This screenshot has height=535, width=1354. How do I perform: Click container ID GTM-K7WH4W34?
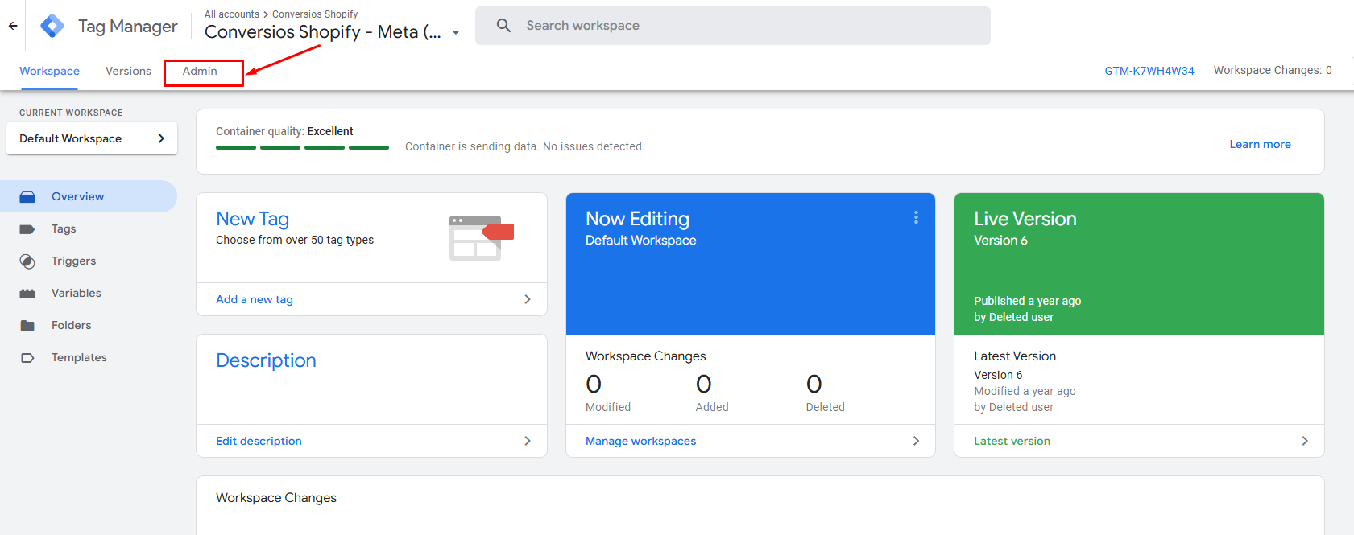click(x=1149, y=71)
